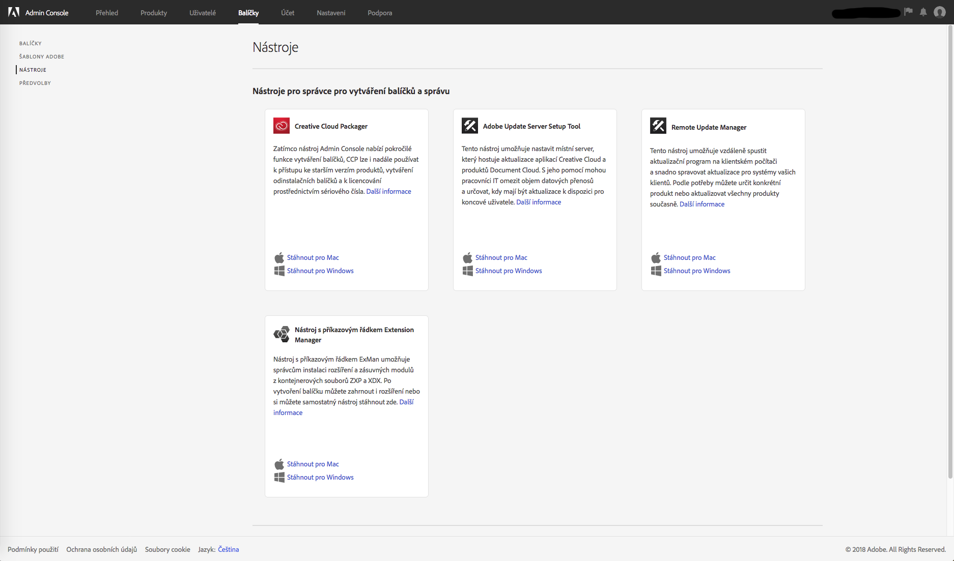The height and width of the screenshot is (561, 954).
Task: Open Další informace in Update Server Setup Tool card
Action: pyautogui.click(x=539, y=202)
